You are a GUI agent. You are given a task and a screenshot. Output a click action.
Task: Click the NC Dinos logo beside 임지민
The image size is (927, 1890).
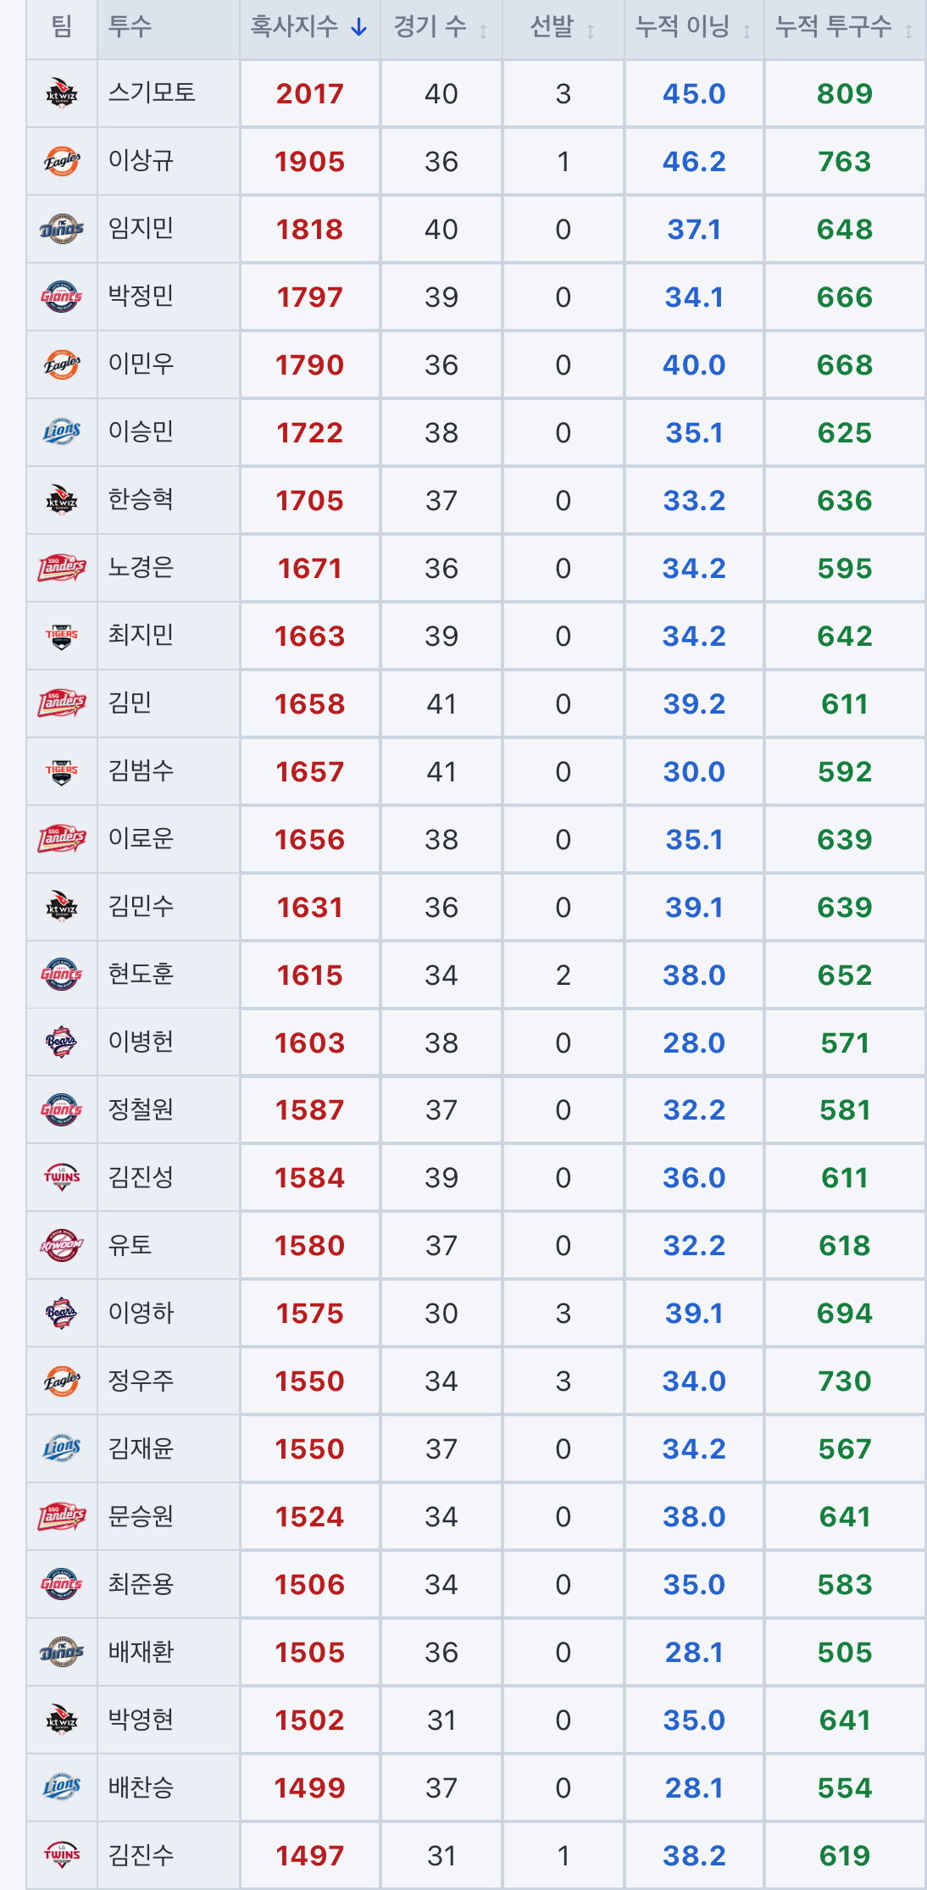62,228
